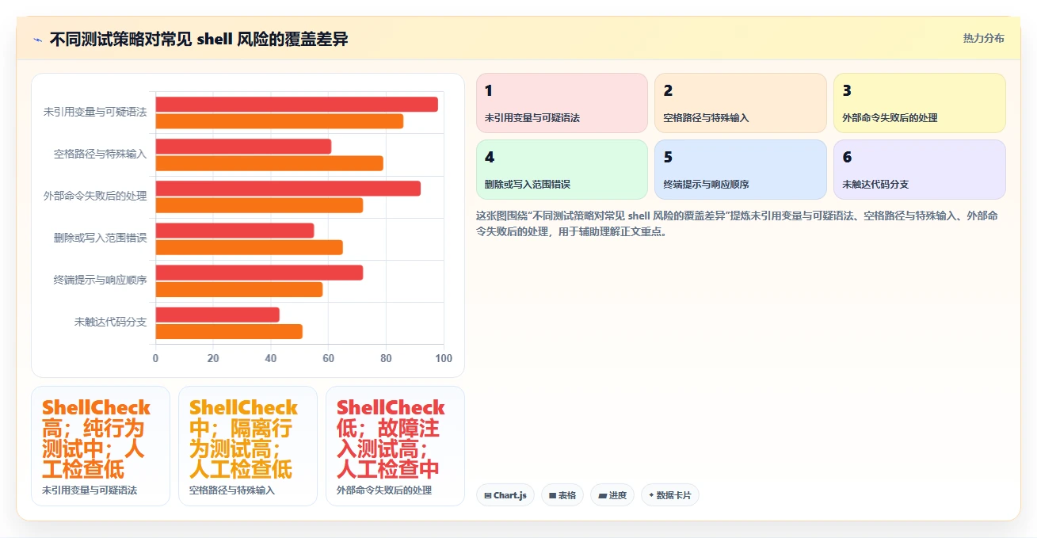Image resolution: width=1037 pixels, height=538 pixels.
Task: Click the x-axis value 100
Action: (x=444, y=358)
